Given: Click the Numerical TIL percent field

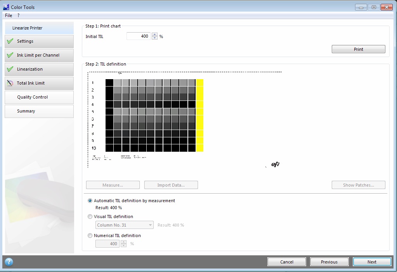Looking at the screenshot, I should 107,244.
